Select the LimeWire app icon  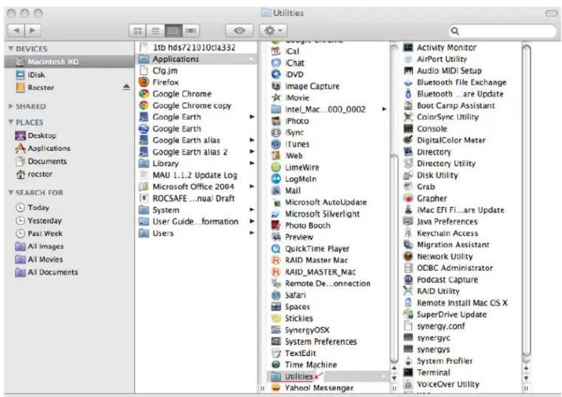(x=275, y=167)
